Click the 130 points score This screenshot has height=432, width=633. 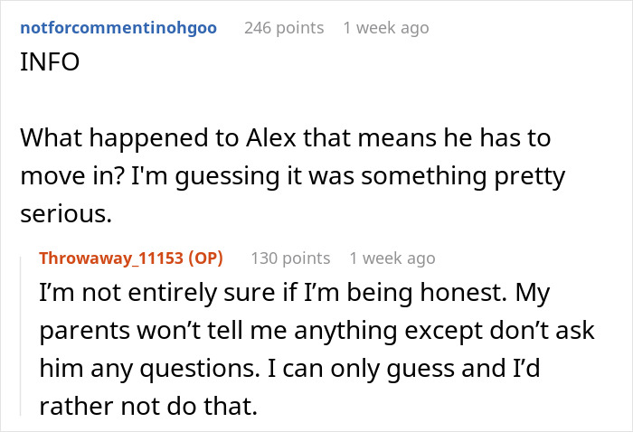(x=290, y=258)
